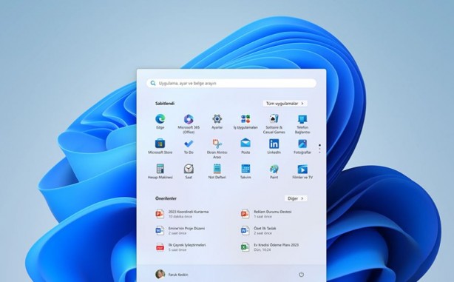The image size is (454, 282).
Task: Click the app search input field
Action: click(231, 83)
